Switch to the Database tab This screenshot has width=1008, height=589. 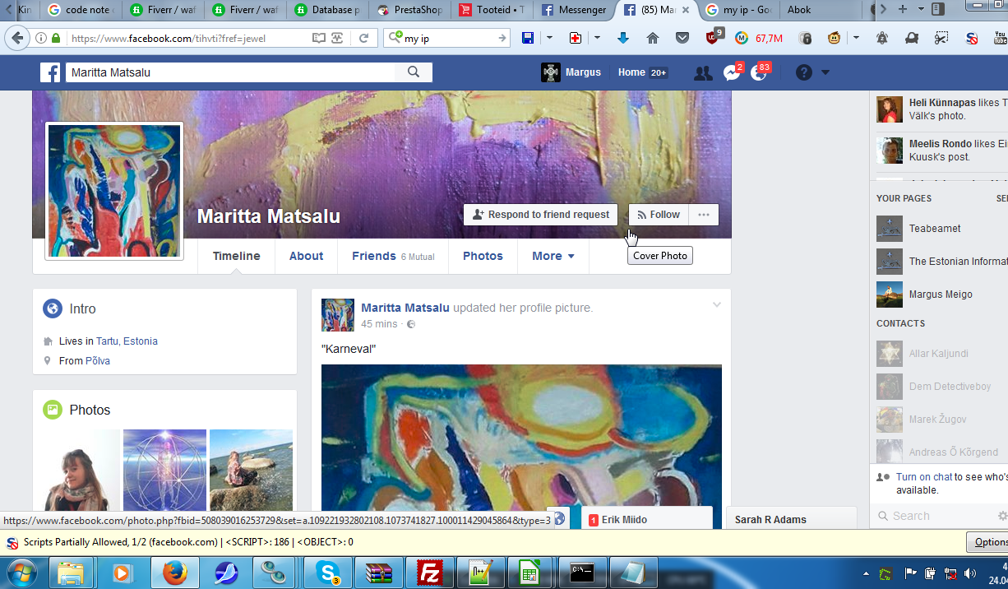click(328, 10)
